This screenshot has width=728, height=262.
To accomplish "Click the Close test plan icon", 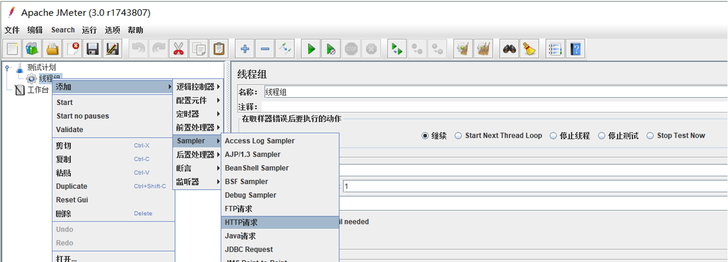I will (72, 49).
